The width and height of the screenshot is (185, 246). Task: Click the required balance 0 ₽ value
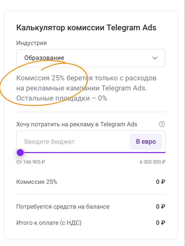160,207
